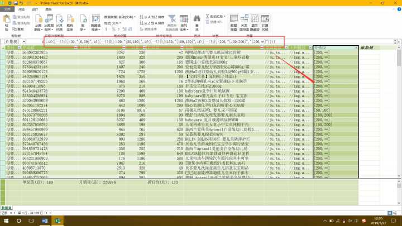Click inside the DAX formula bar
The height and width of the screenshot is (226, 402).
click(167, 42)
